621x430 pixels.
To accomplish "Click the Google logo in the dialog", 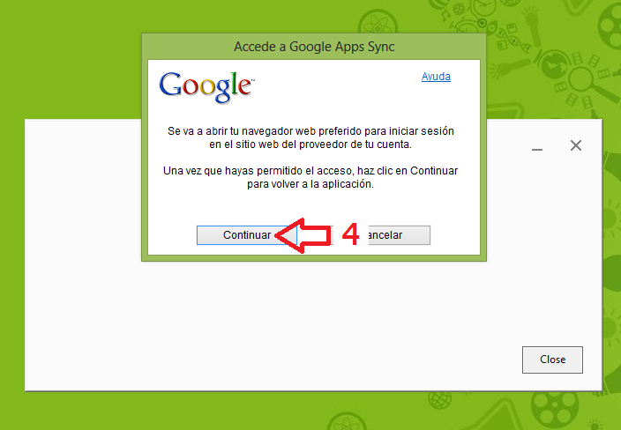I will (206, 86).
